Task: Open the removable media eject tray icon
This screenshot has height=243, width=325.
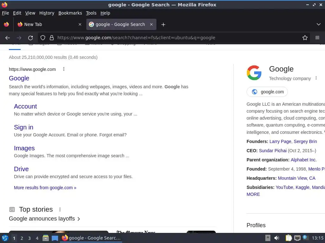Action: [268, 238]
